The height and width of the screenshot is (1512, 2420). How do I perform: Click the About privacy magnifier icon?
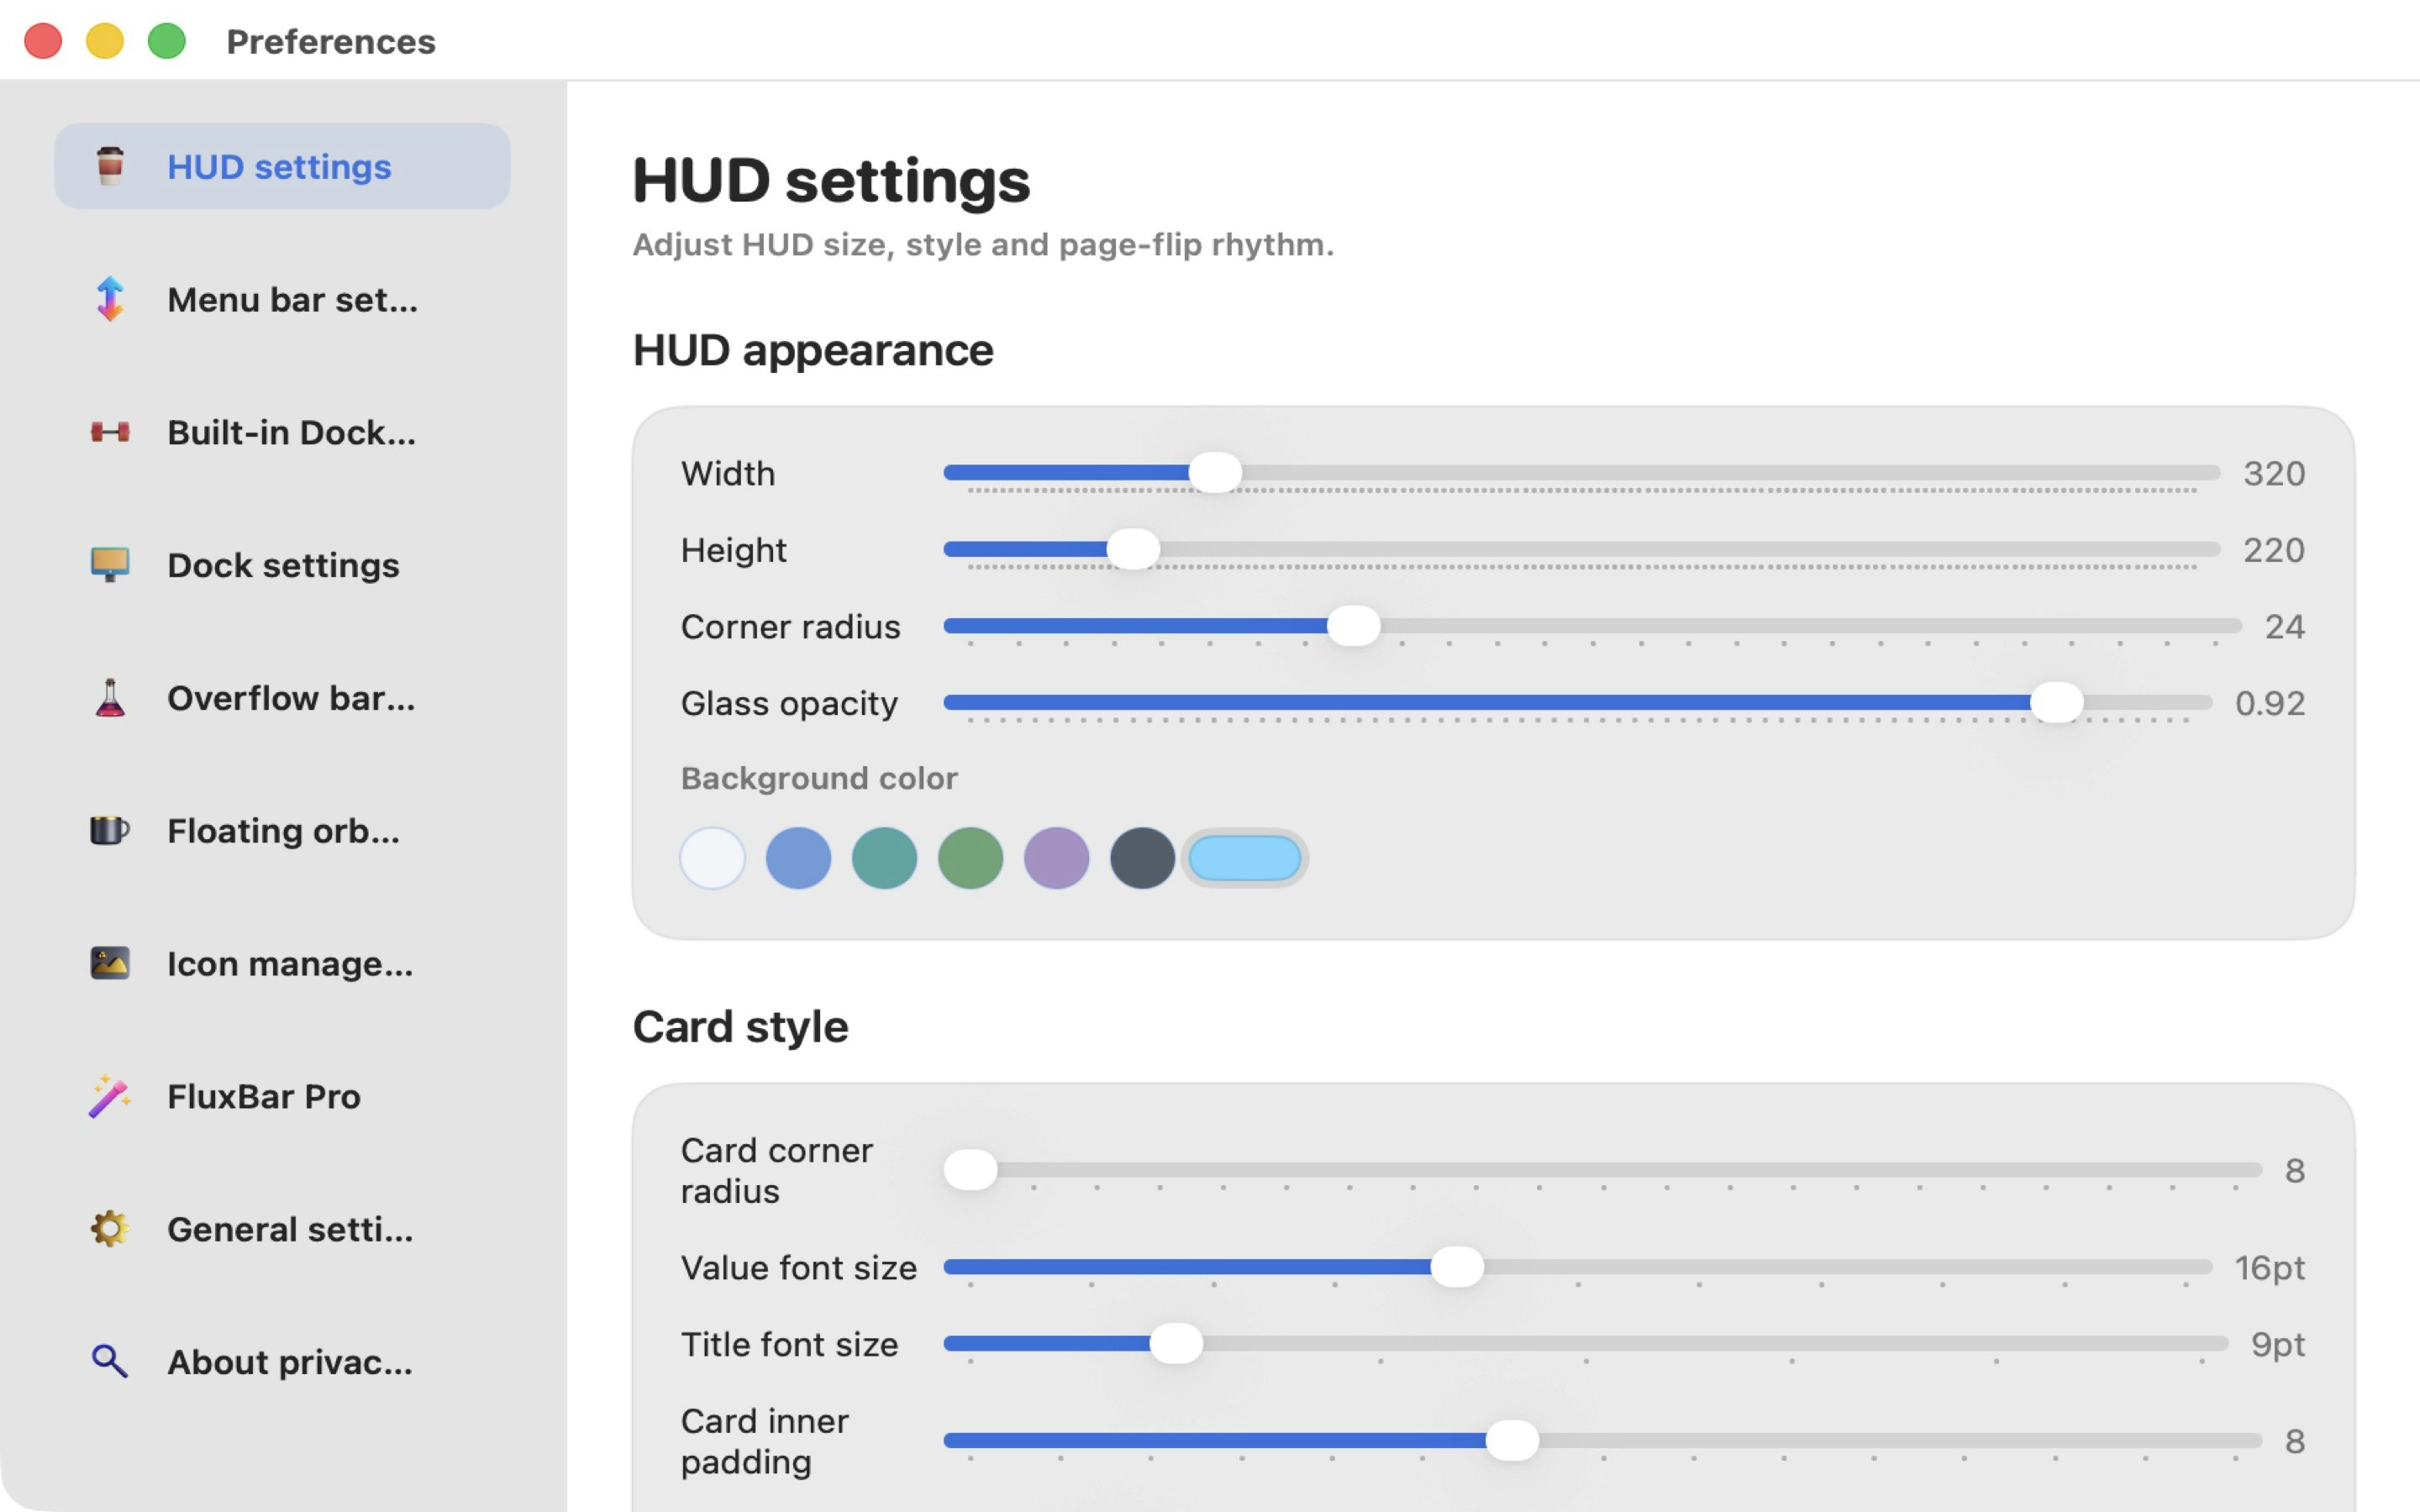tap(110, 1362)
